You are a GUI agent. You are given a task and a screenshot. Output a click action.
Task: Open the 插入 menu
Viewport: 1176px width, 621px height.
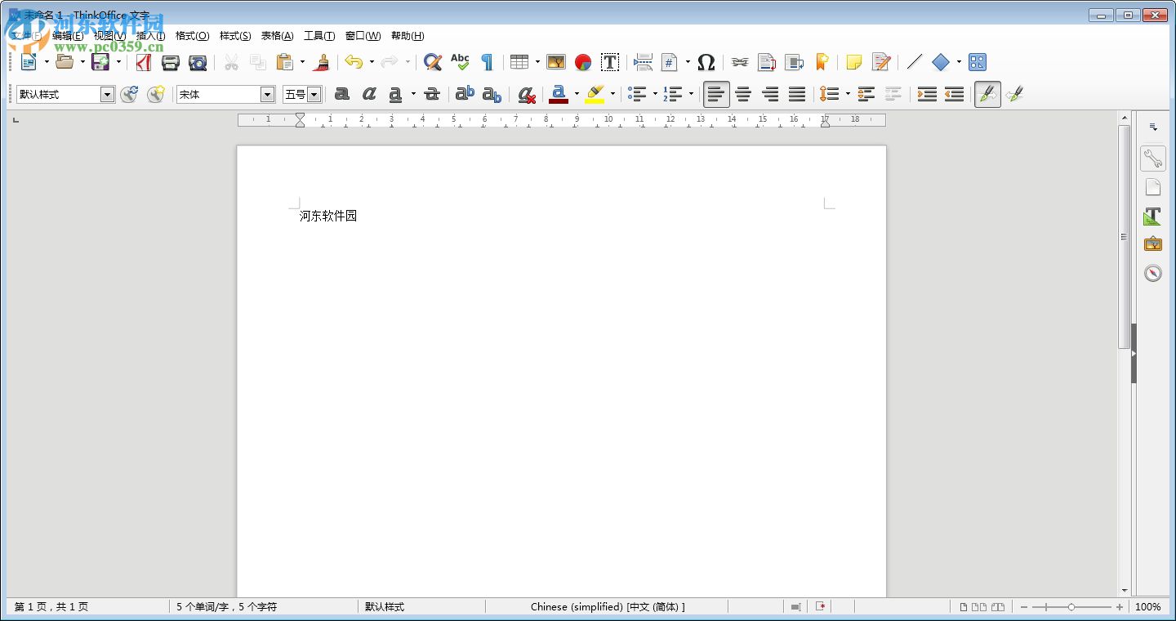click(150, 36)
